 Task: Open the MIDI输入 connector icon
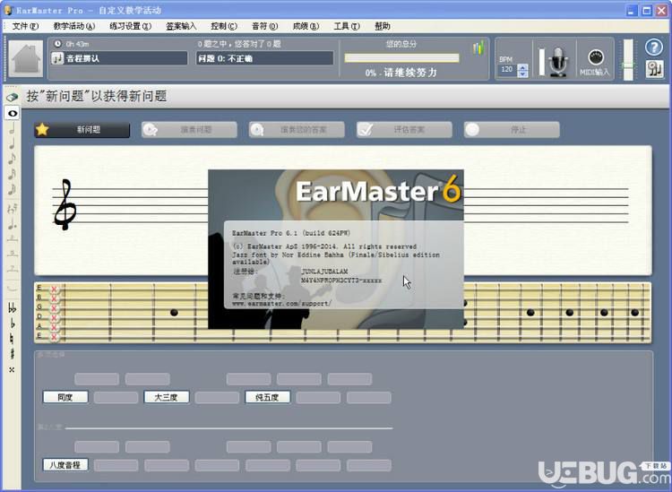(x=596, y=57)
